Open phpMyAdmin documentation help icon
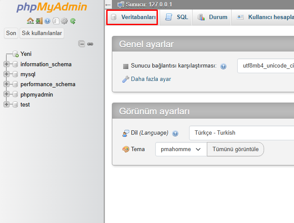The height and width of the screenshot is (223, 294). click(47, 21)
